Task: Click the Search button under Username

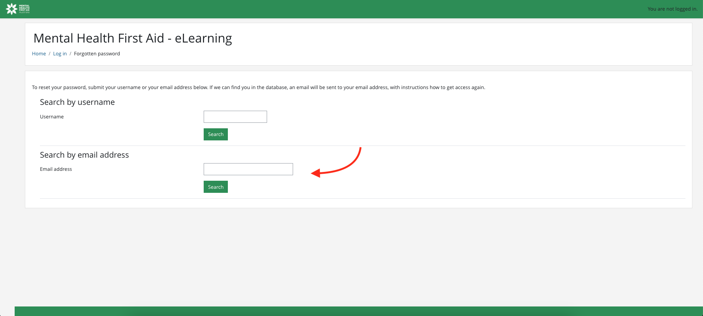Action: pos(216,134)
